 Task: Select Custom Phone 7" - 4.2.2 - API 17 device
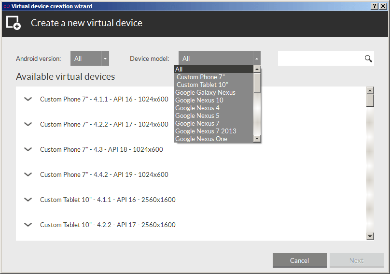tap(104, 124)
